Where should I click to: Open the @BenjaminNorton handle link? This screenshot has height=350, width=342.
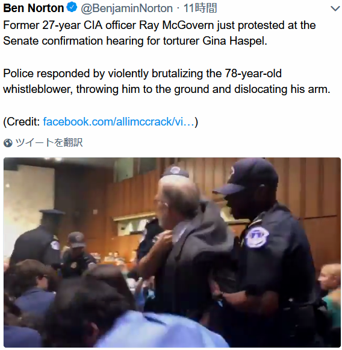pyautogui.click(x=126, y=8)
